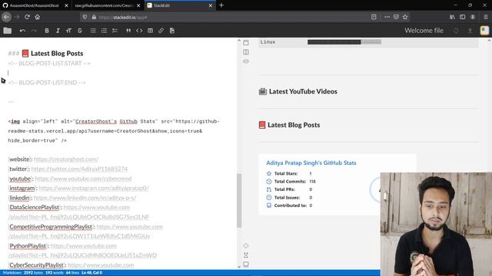The image size is (492, 276).
Task: Open the creatorghost.com website link
Action: pyautogui.click(x=66, y=159)
